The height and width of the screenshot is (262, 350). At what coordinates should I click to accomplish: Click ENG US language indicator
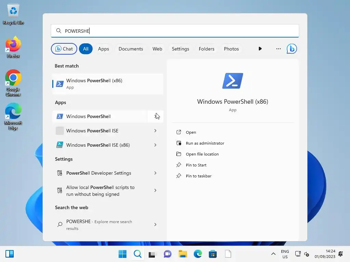pyautogui.click(x=285, y=254)
